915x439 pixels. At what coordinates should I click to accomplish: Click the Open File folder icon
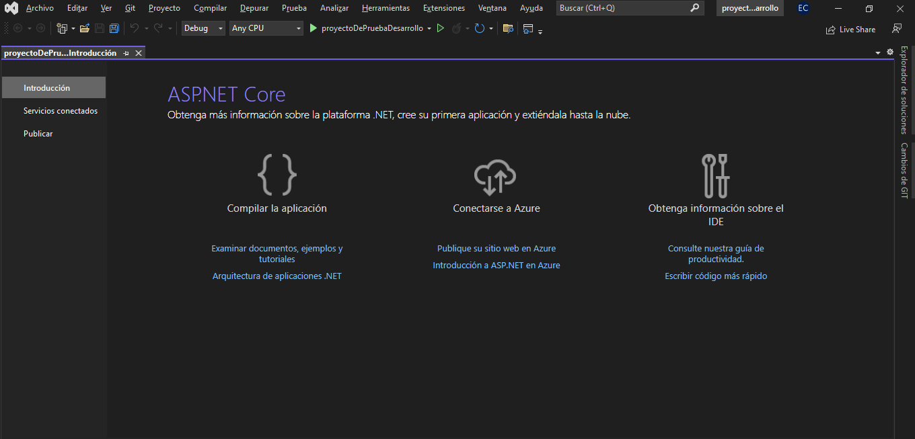[84, 28]
